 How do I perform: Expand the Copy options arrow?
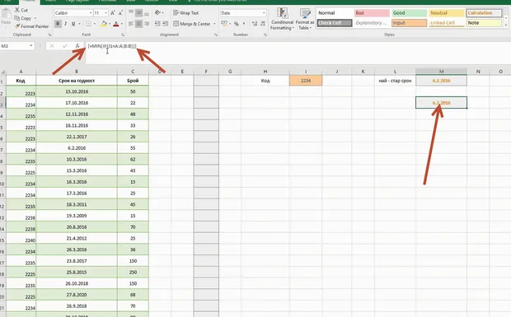[35, 18]
